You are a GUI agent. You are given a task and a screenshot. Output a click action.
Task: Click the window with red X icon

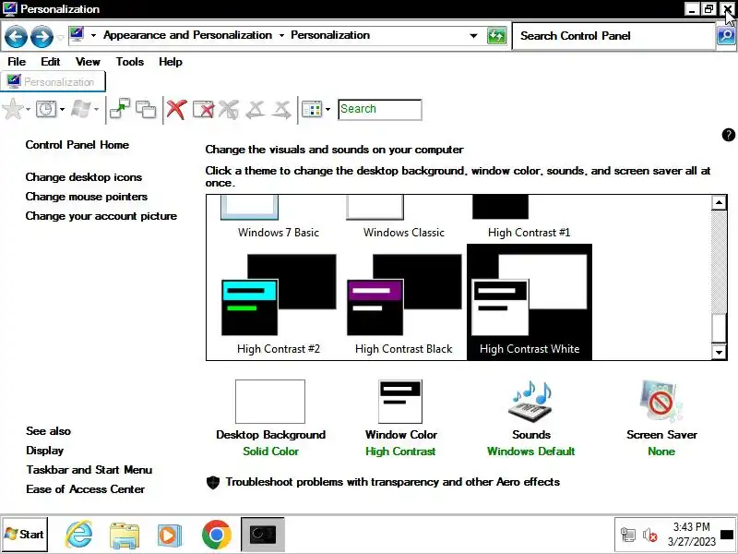coord(203,109)
